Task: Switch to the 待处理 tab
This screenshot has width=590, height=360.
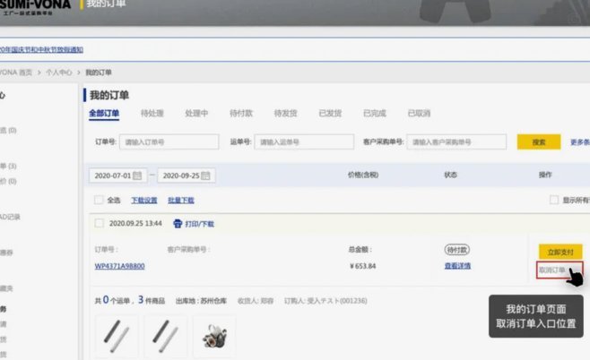Action: (x=152, y=113)
